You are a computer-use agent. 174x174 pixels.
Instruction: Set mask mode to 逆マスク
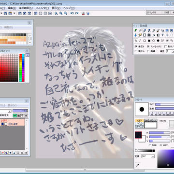click(x=140, y=127)
